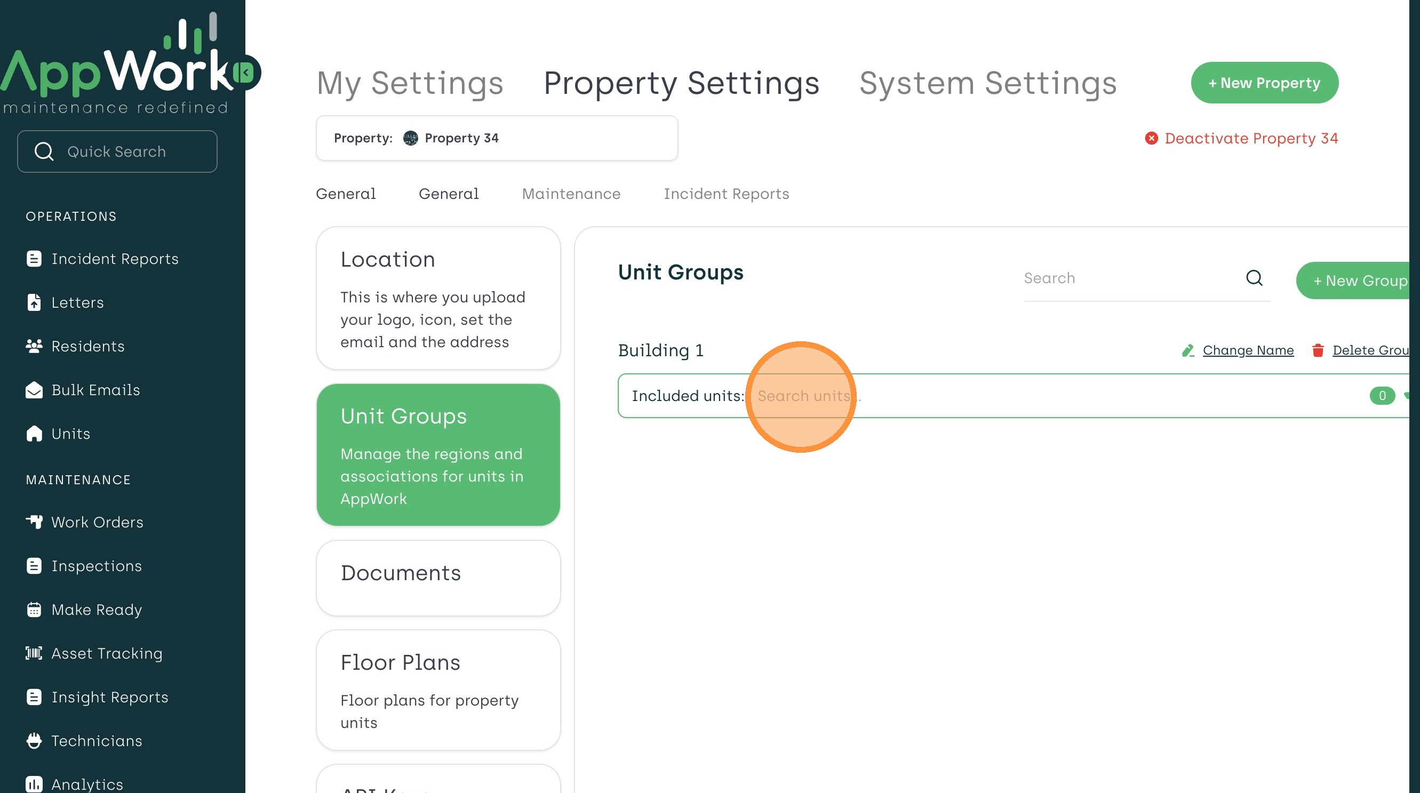
Task: Open Letters from sidebar icon
Action: [34, 302]
